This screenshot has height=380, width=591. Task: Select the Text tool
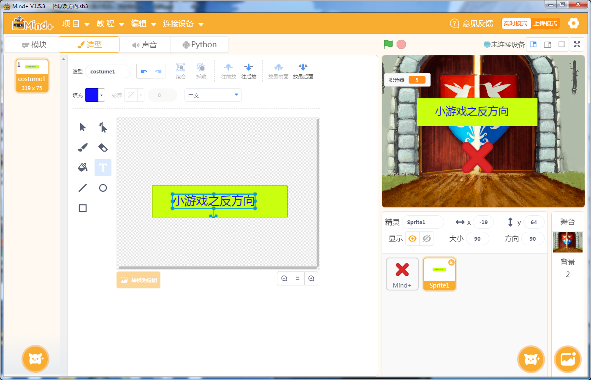click(x=103, y=168)
